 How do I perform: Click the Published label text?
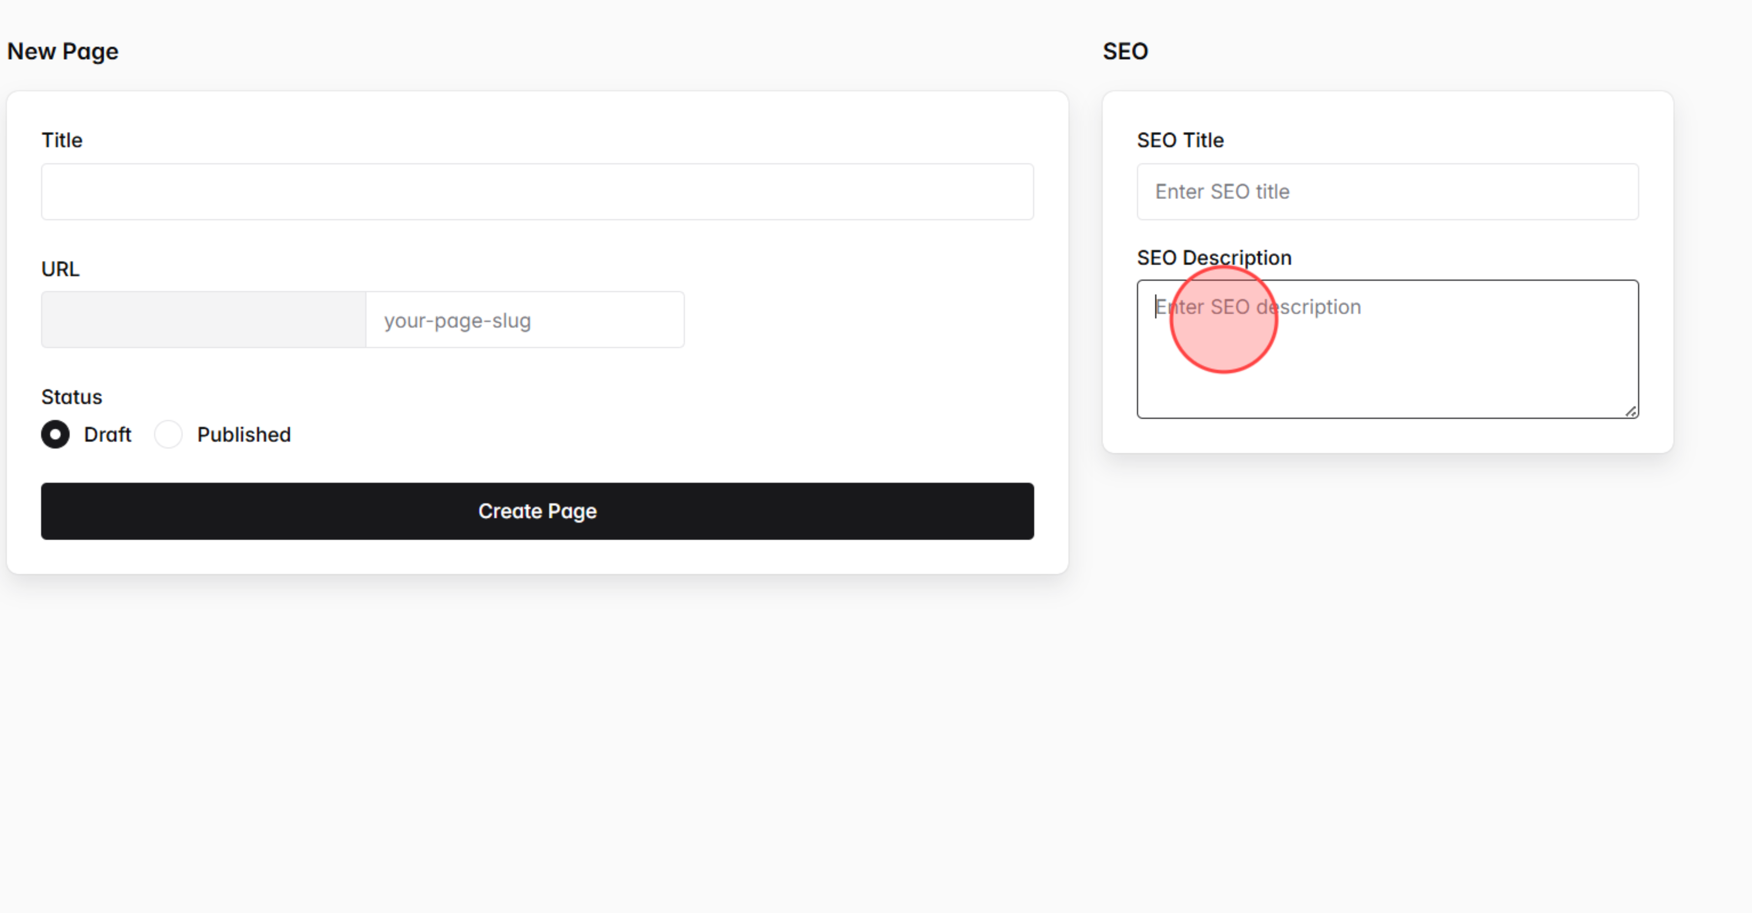coord(243,435)
